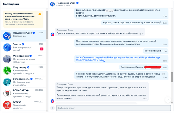Click the 13:48 timestamp on Поддержка Ozon chat

(x=41, y=33)
